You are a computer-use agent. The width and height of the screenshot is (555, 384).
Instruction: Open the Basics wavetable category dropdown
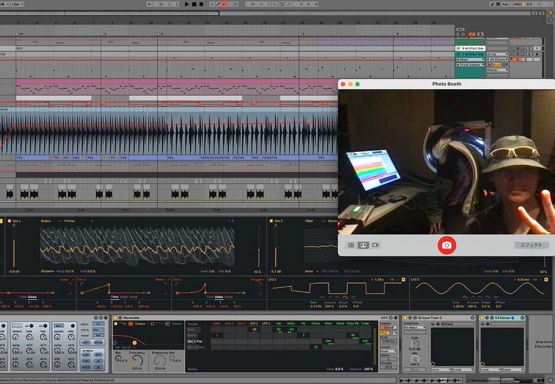(x=50, y=221)
